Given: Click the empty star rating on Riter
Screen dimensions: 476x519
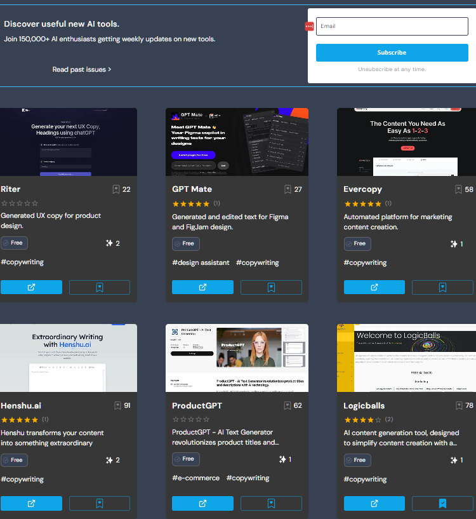Looking at the screenshot, I should point(20,203).
